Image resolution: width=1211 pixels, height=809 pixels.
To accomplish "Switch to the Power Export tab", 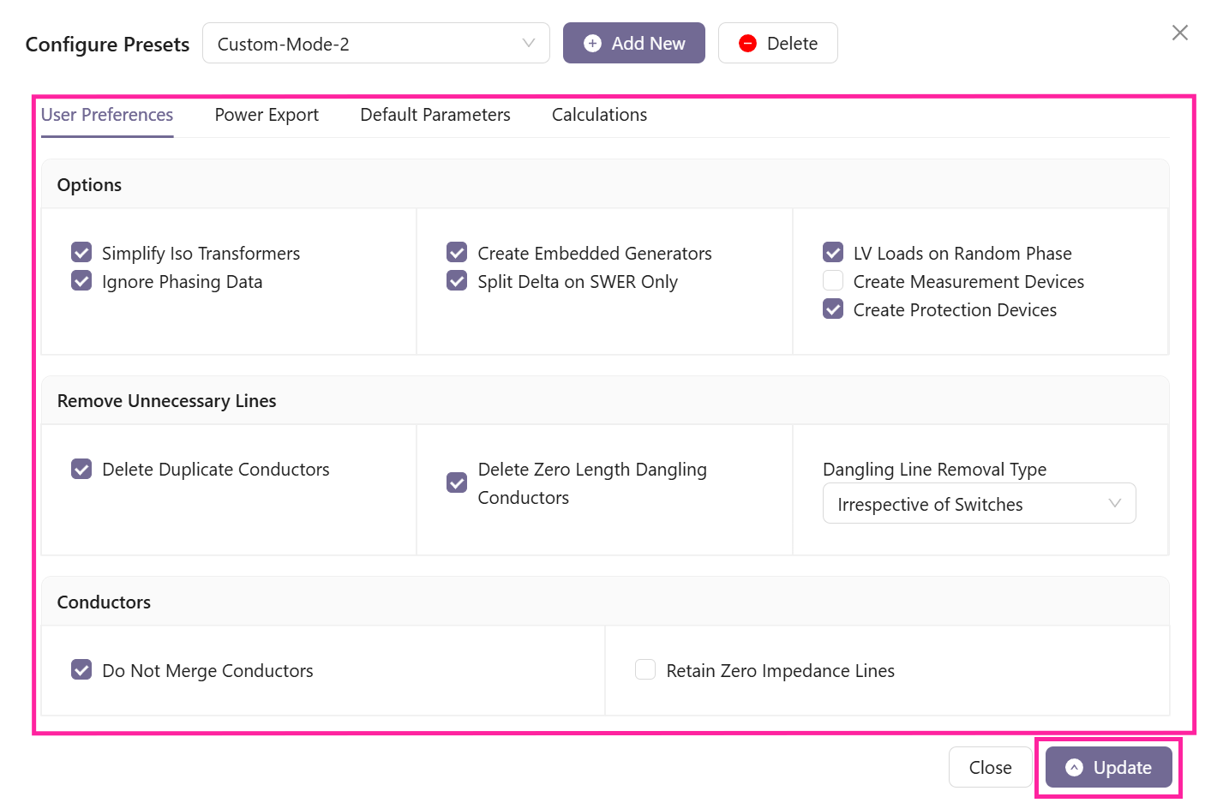I will (x=267, y=115).
